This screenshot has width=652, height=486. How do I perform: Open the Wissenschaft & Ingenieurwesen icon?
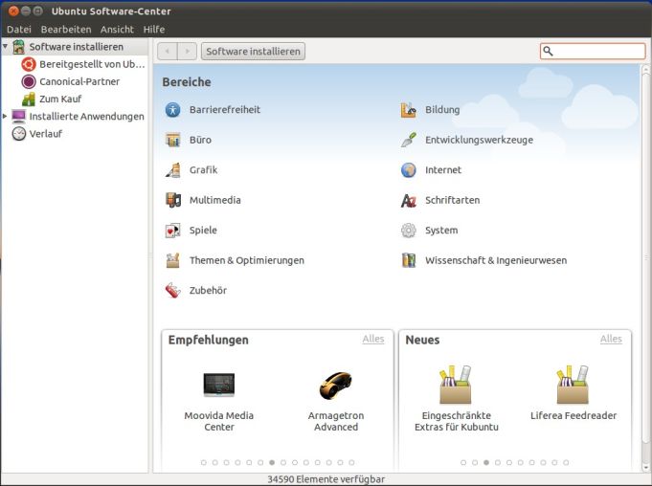[x=408, y=260]
